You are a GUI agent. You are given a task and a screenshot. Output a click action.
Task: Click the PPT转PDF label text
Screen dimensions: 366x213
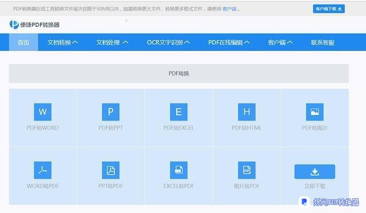110,186
